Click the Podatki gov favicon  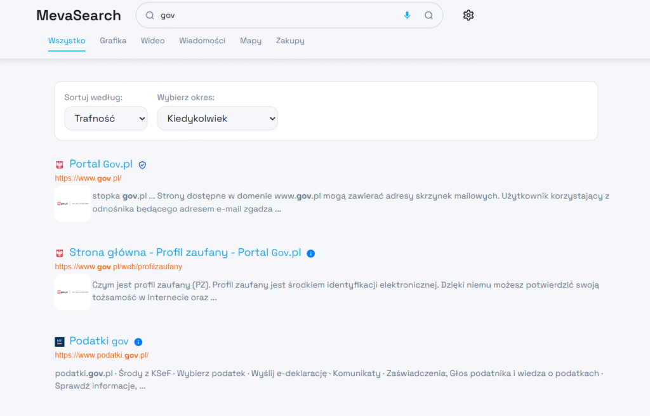pos(60,342)
